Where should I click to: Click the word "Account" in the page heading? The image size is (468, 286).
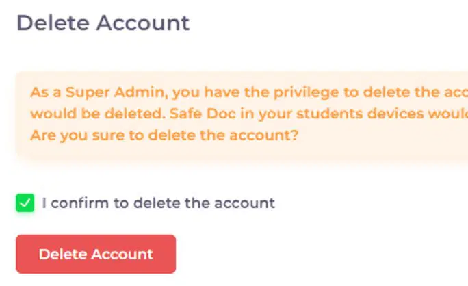(142, 23)
